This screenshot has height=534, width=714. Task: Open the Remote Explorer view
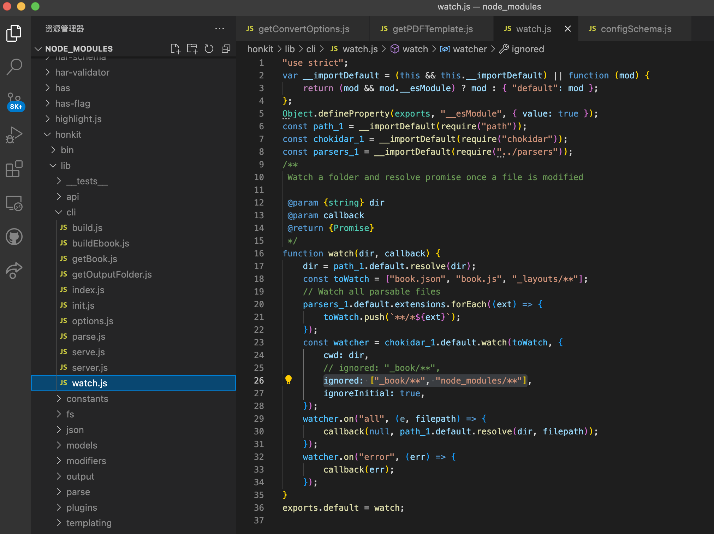click(x=14, y=203)
